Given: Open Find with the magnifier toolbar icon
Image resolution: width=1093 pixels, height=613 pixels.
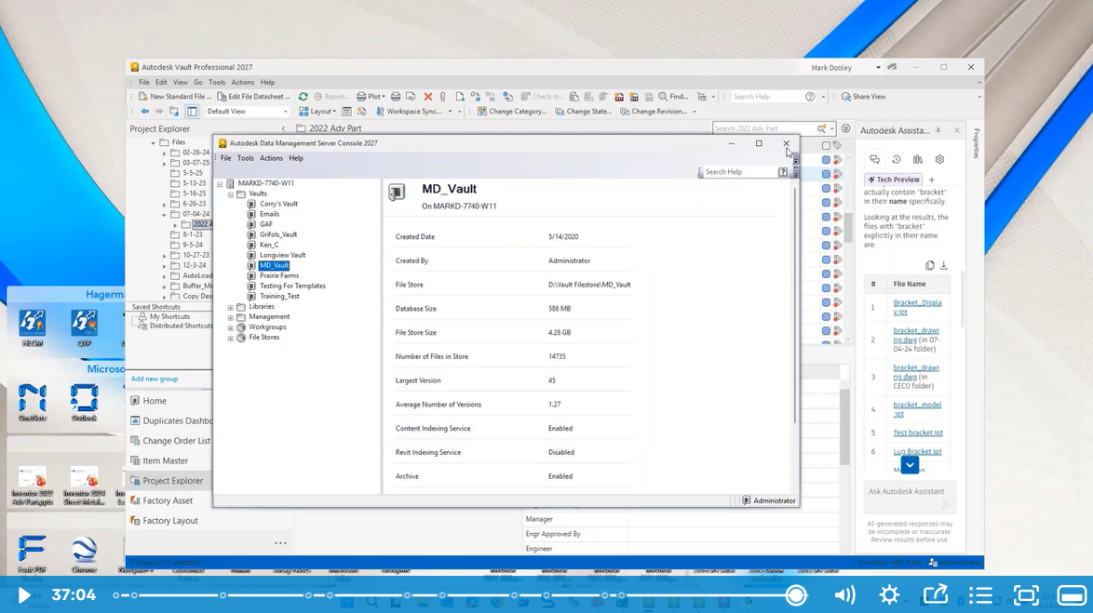Looking at the screenshot, I should click(663, 97).
